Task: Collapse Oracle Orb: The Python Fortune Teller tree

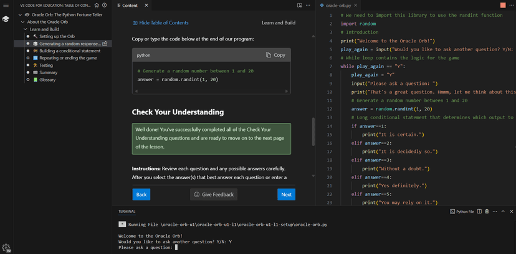Action: [20, 15]
